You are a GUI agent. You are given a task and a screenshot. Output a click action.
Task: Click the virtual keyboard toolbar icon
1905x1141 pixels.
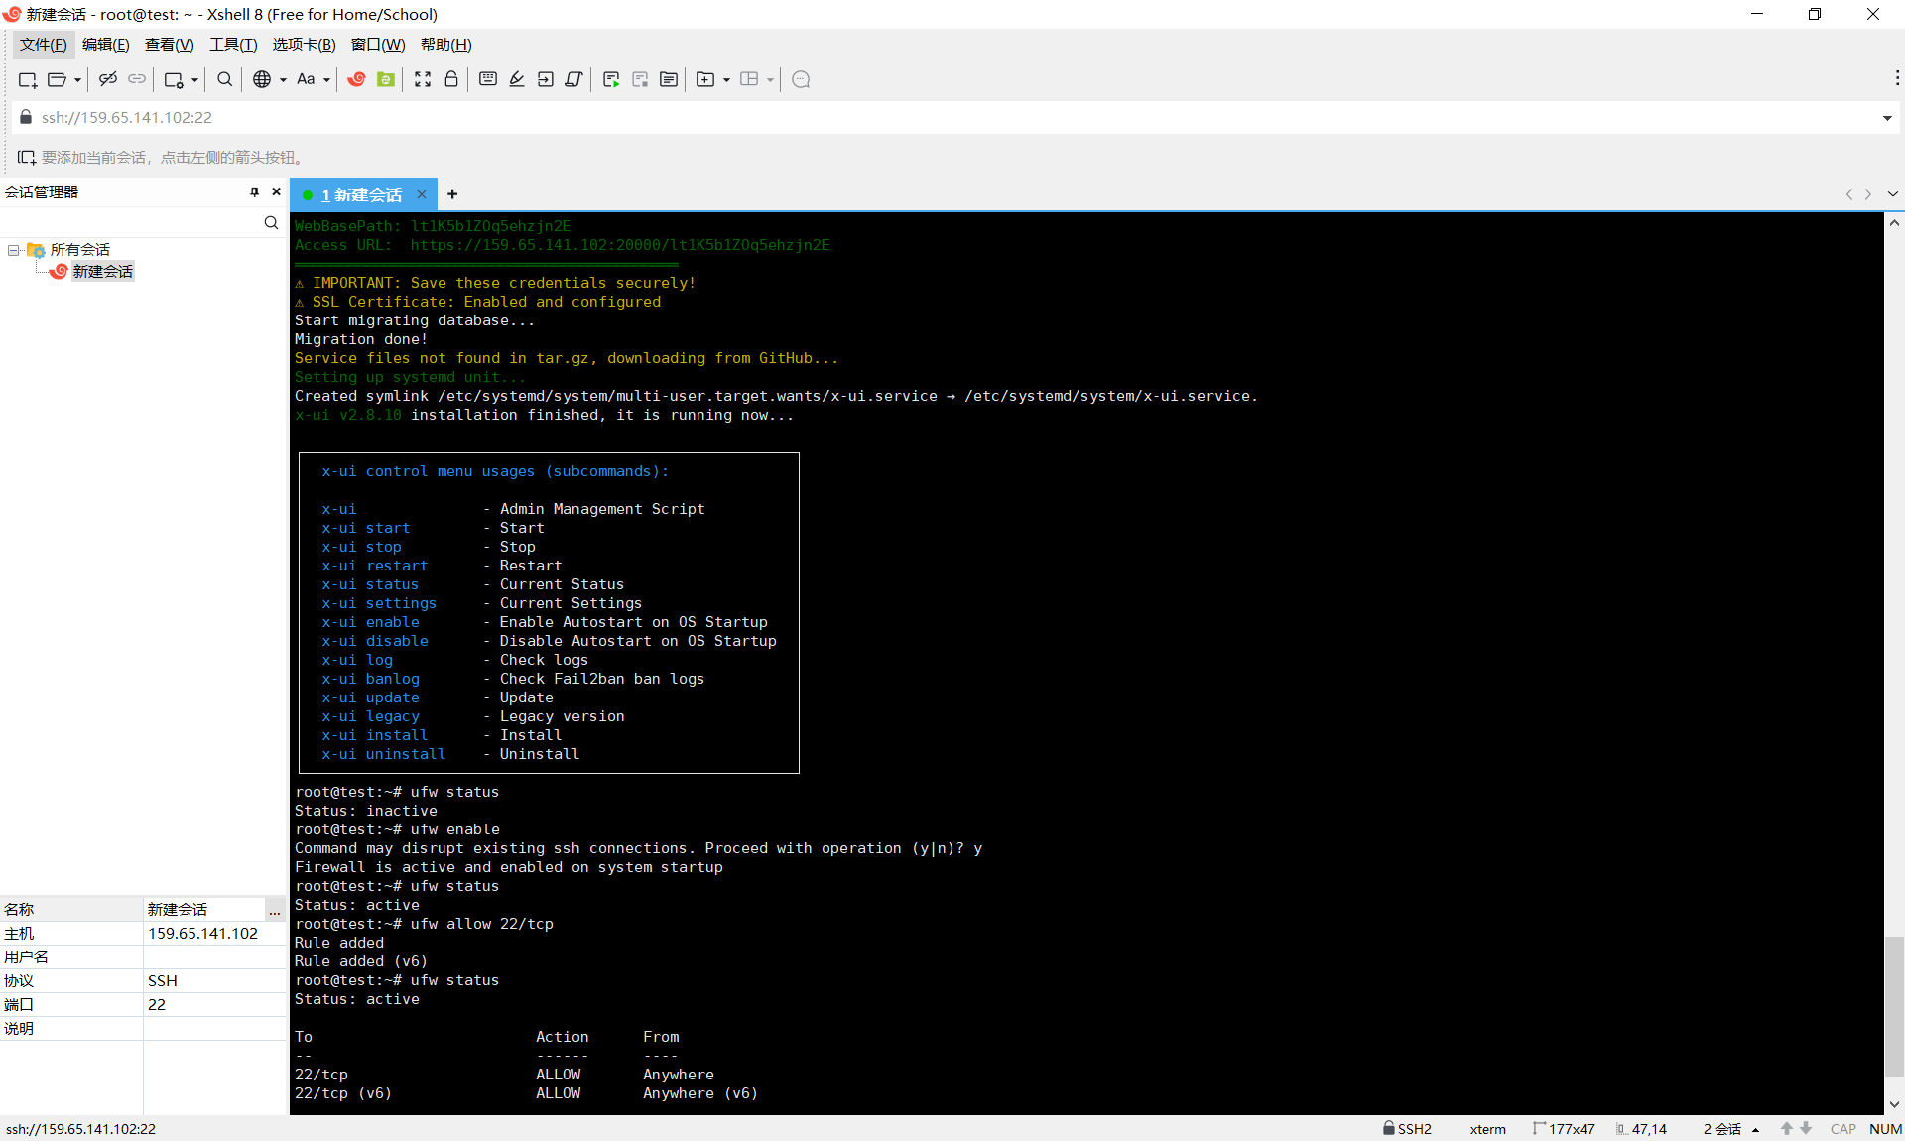tap(488, 79)
